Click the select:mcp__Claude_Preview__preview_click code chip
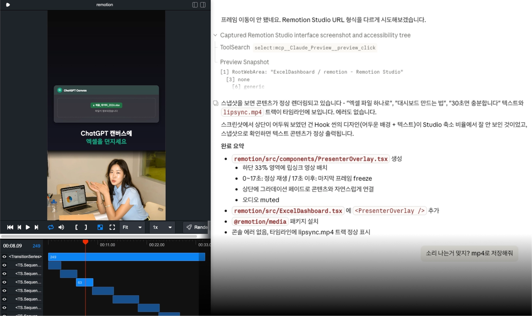The height and width of the screenshot is (316, 532). [x=315, y=48]
